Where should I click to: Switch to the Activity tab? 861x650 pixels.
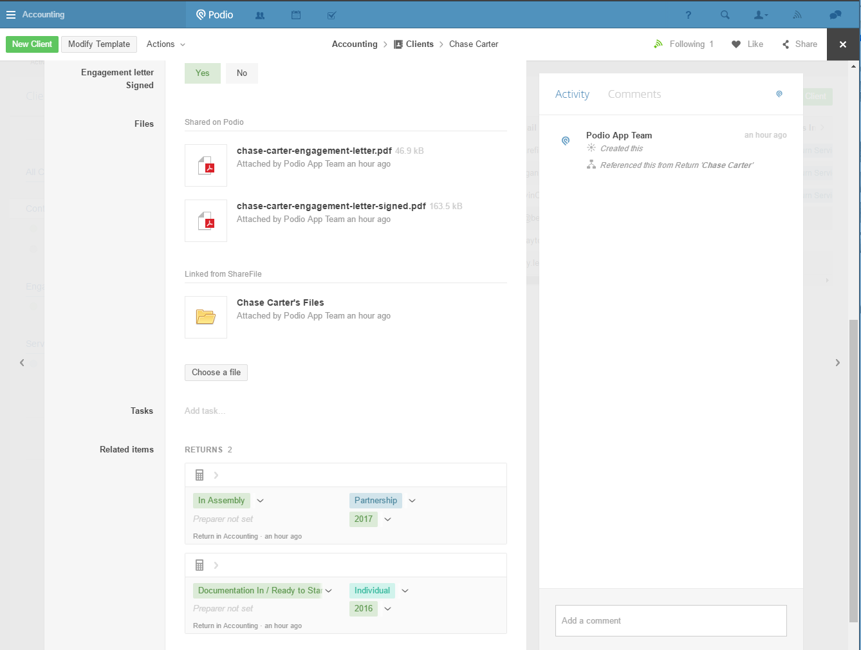[x=572, y=94]
